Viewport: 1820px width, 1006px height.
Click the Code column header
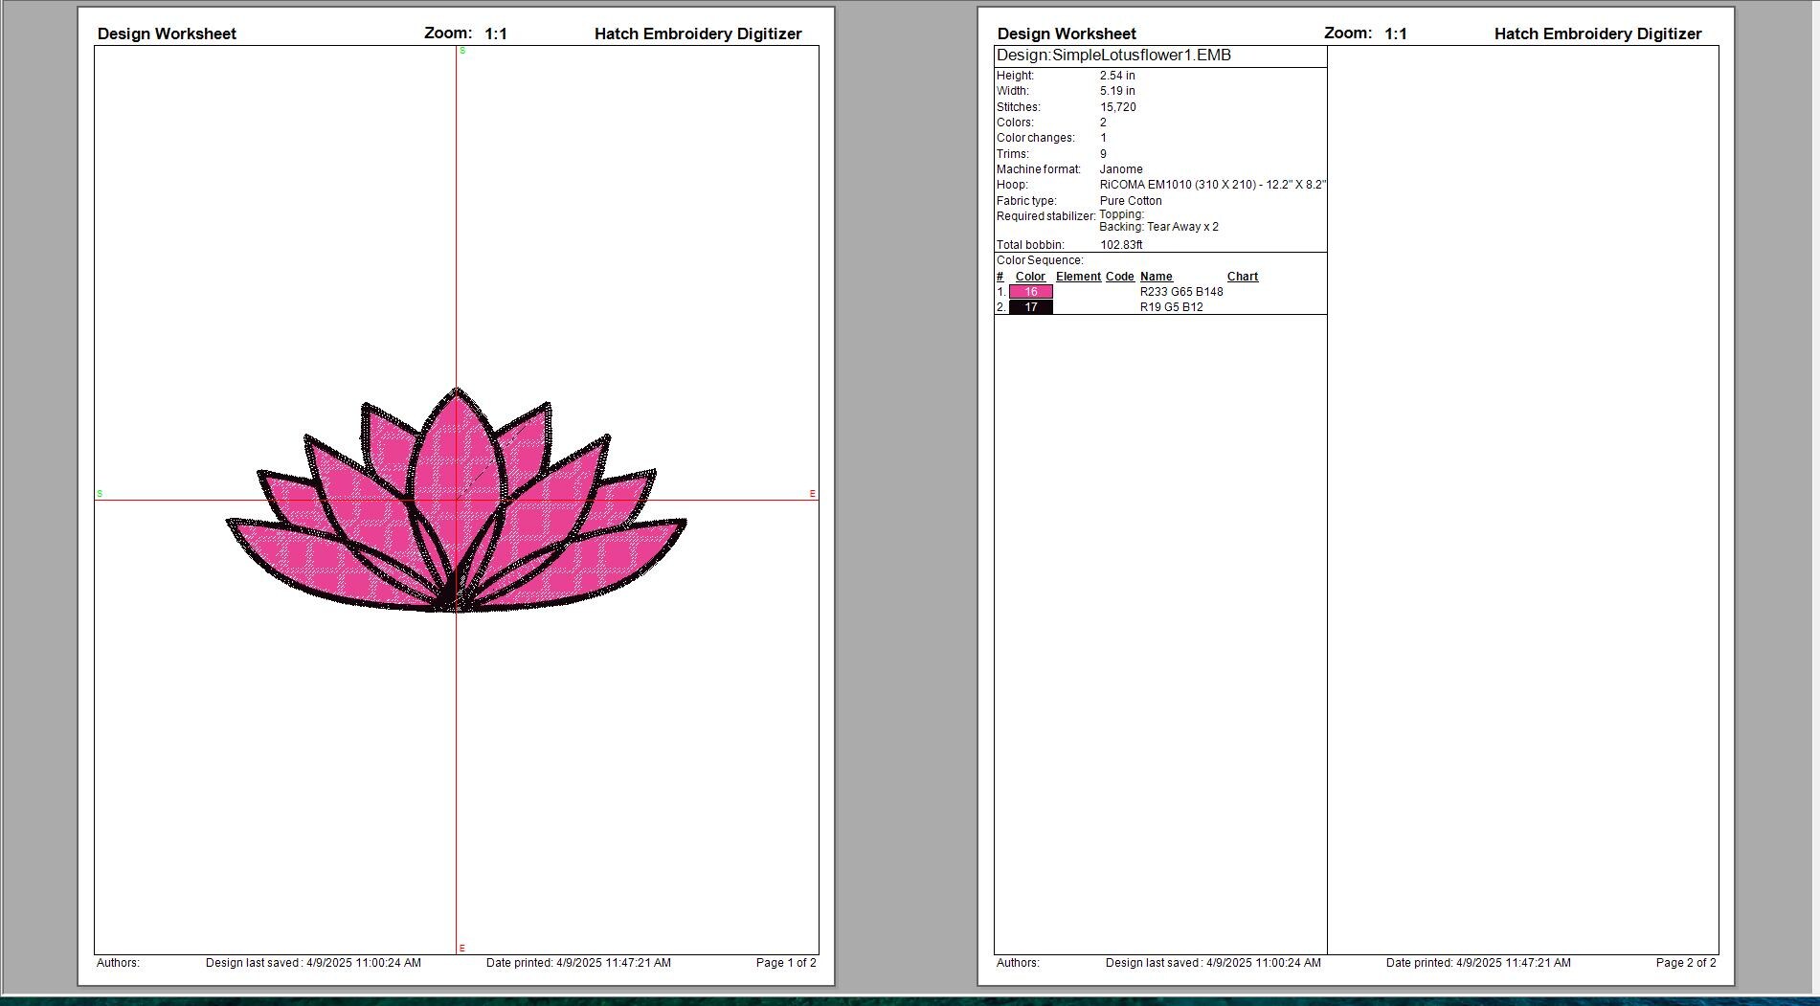[1119, 277]
